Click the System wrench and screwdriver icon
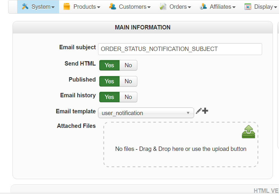Screen dimensions: 279x194 tap(25, 6)
